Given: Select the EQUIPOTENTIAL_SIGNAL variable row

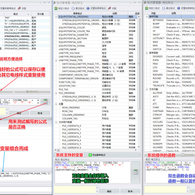Looking at the screenshot, I should [96, 46].
